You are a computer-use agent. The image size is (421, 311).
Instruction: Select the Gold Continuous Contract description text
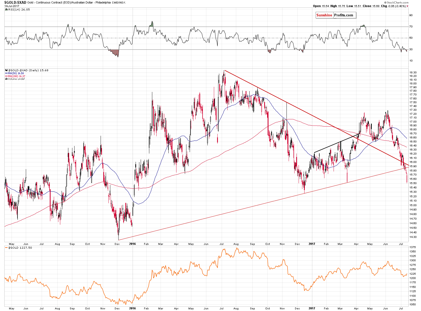coord(69,3)
